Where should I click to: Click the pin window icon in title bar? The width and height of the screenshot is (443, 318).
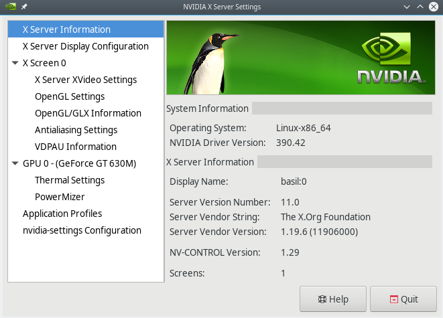(x=24, y=7)
